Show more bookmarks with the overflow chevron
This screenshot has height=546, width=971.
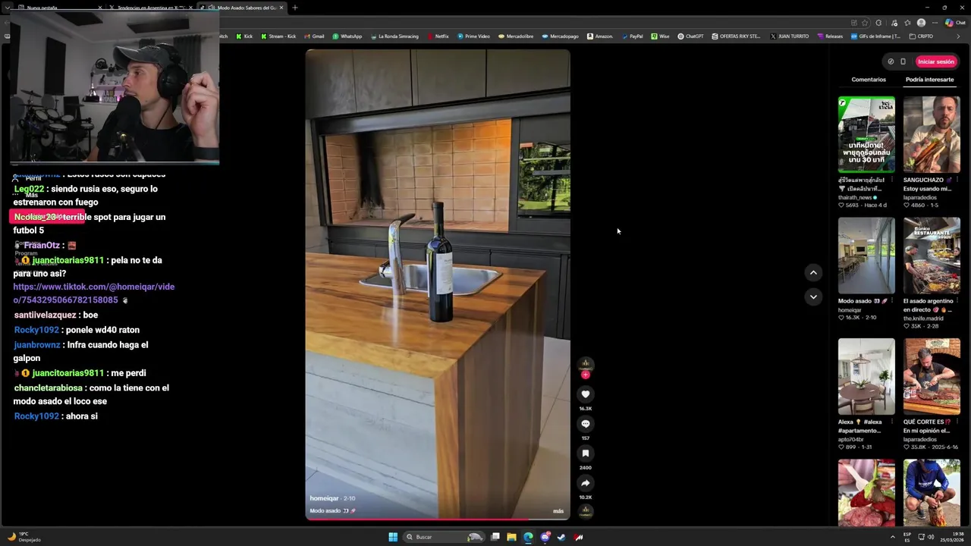coord(957,36)
